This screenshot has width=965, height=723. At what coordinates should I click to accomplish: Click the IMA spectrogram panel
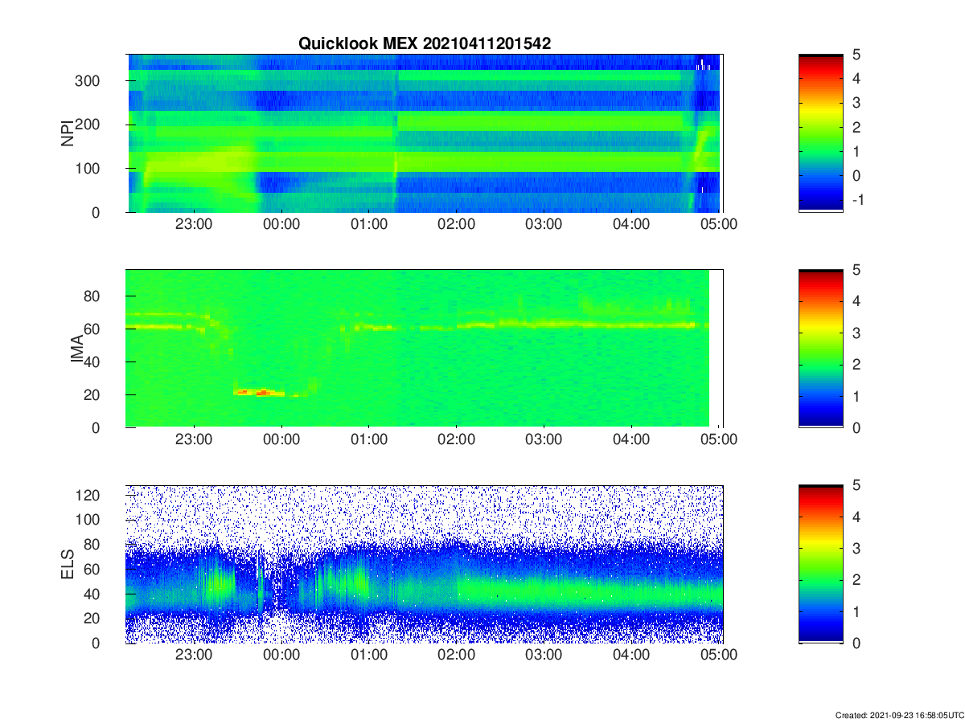tap(425, 349)
